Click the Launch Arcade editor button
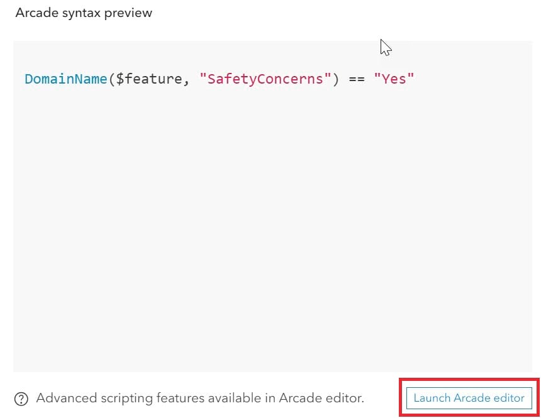 [x=469, y=398]
